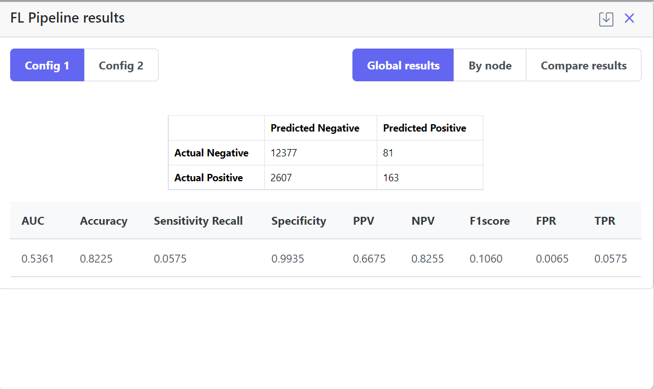Switch to the Config 1 tab
This screenshot has width=654, height=389.
[x=47, y=65]
